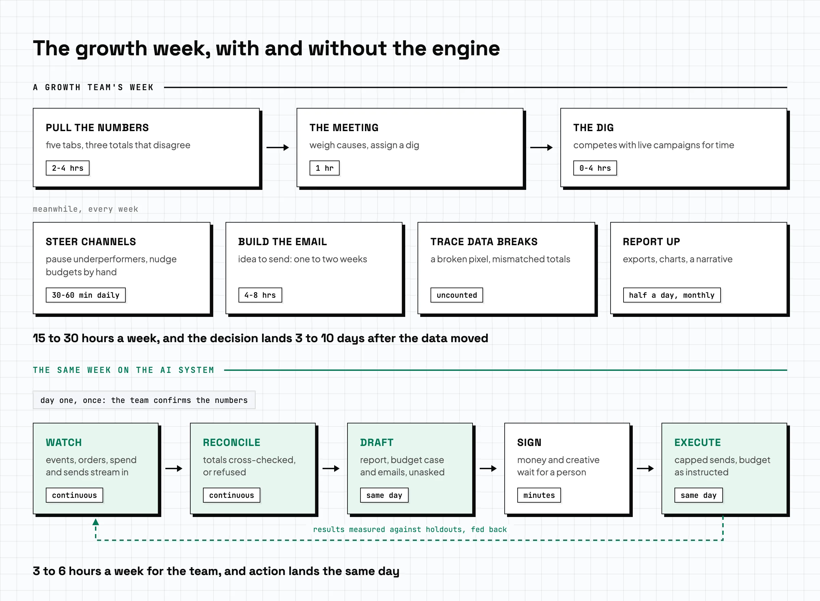Select 'THE DIG' card heading
The image size is (820, 601).
click(593, 128)
